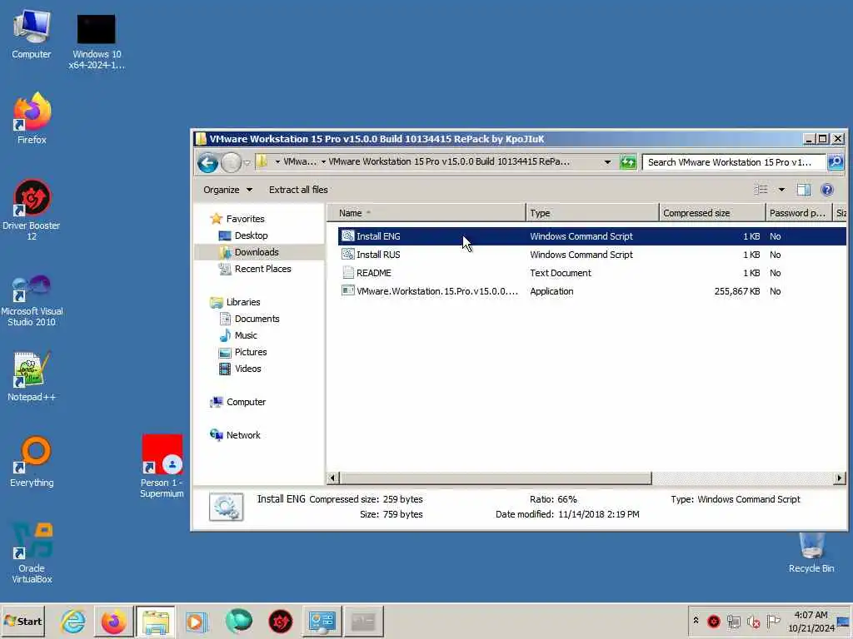
Task: Open Recent Places in navigation pane
Action: pos(262,269)
